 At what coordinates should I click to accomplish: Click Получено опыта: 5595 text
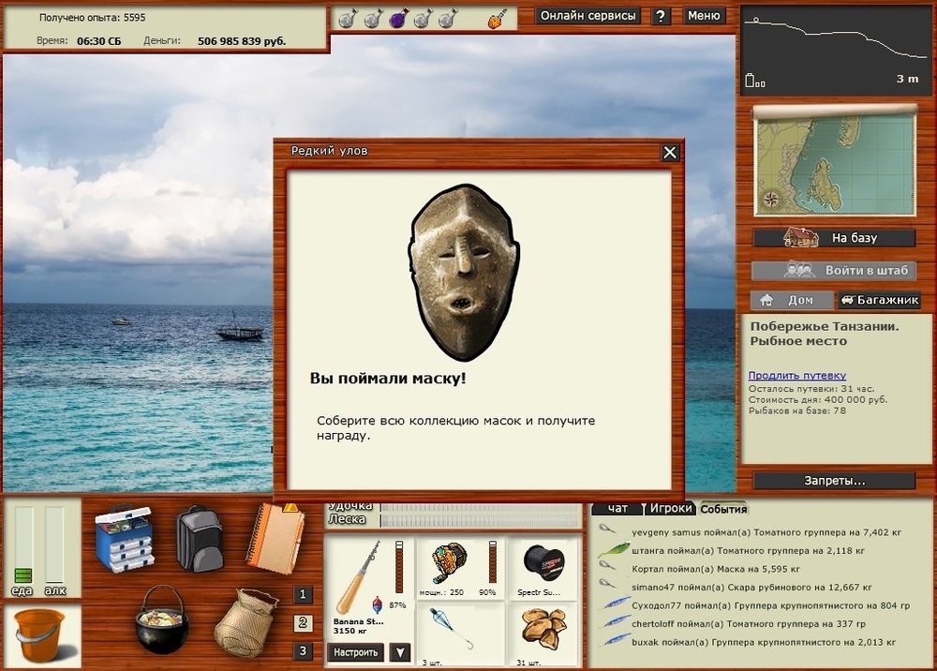pyautogui.click(x=92, y=17)
